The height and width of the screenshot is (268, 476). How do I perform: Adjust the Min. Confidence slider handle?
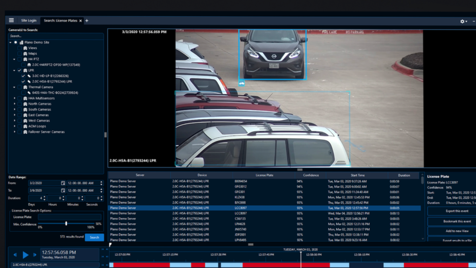coord(66,223)
